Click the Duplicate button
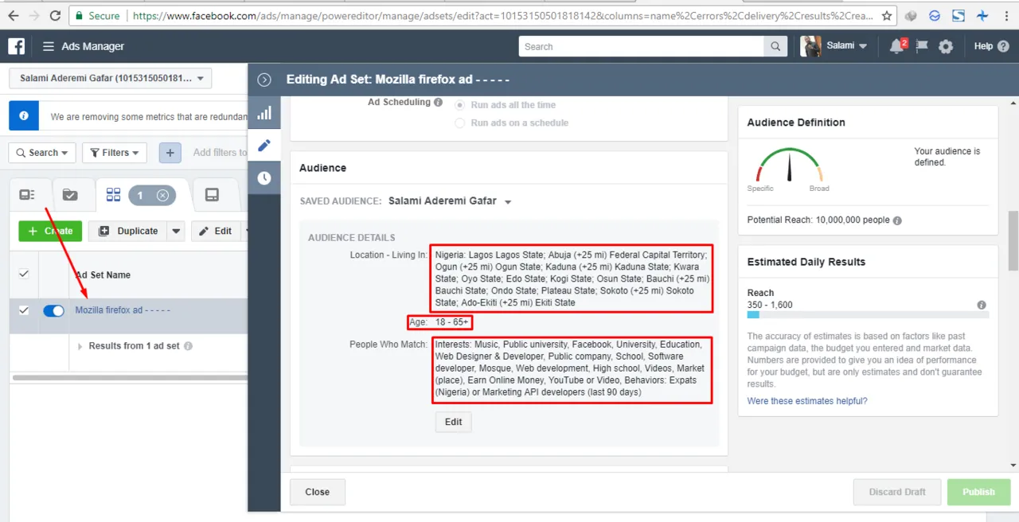The width and height of the screenshot is (1019, 522). click(128, 231)
